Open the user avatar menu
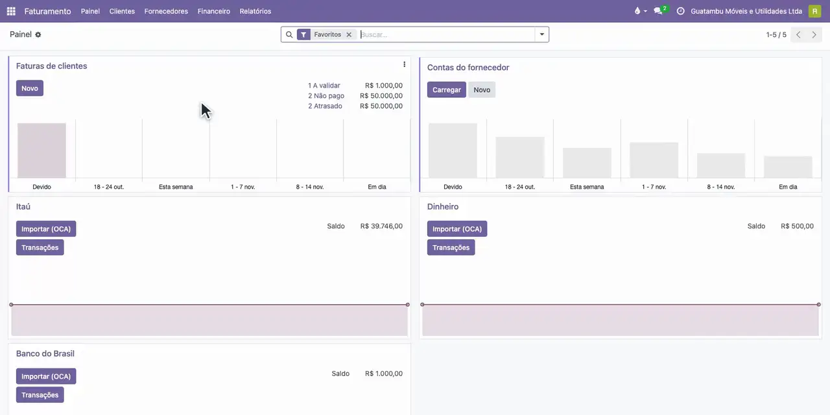Screen dimensions: 830x415 coord(814,11)
